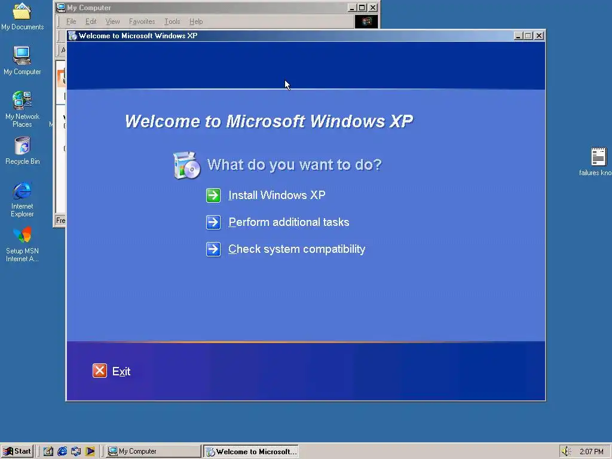Select Install Windows XP link
612x459 pixels.
coord(277,195)
